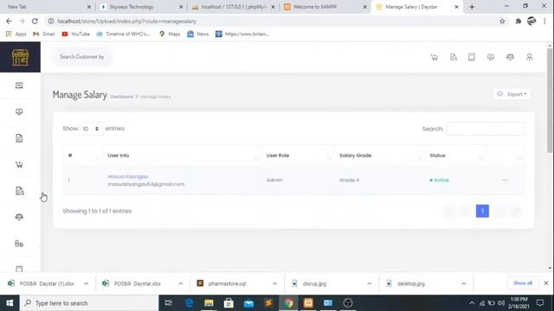Screen dimensions: 554x311
Task: Click the Windows Start button
Action: [x=10, y=303]
